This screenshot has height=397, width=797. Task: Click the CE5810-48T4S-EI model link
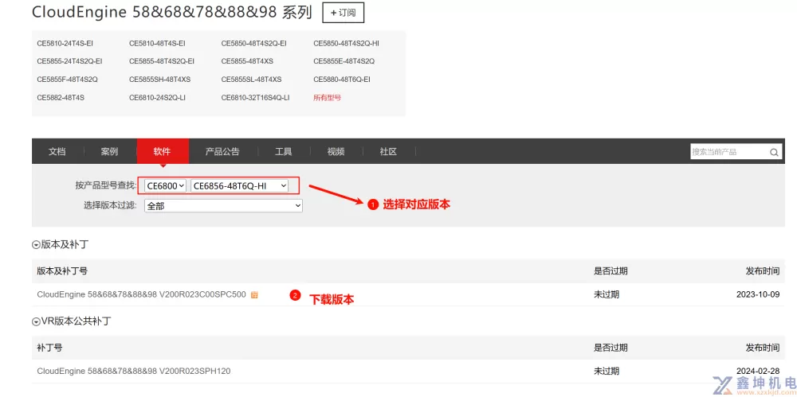click(x=157, y=44)
